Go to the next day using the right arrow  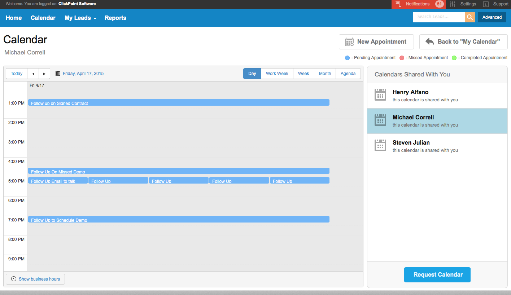(x=44, y=73)
